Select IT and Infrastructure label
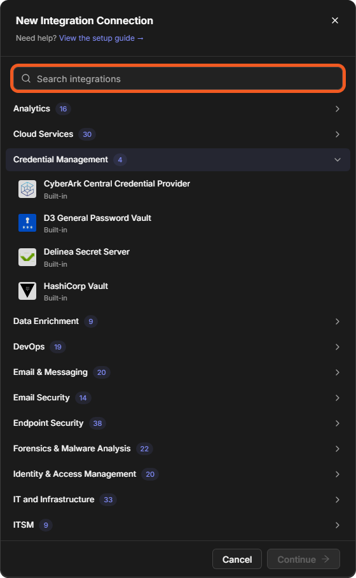 [x=54, y=500]
